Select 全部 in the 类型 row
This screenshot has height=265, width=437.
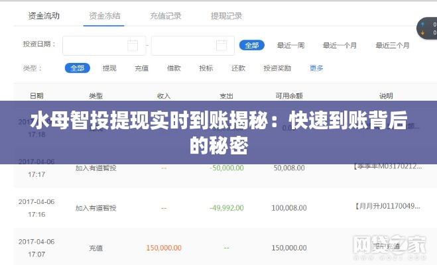[x=78, y=68]
